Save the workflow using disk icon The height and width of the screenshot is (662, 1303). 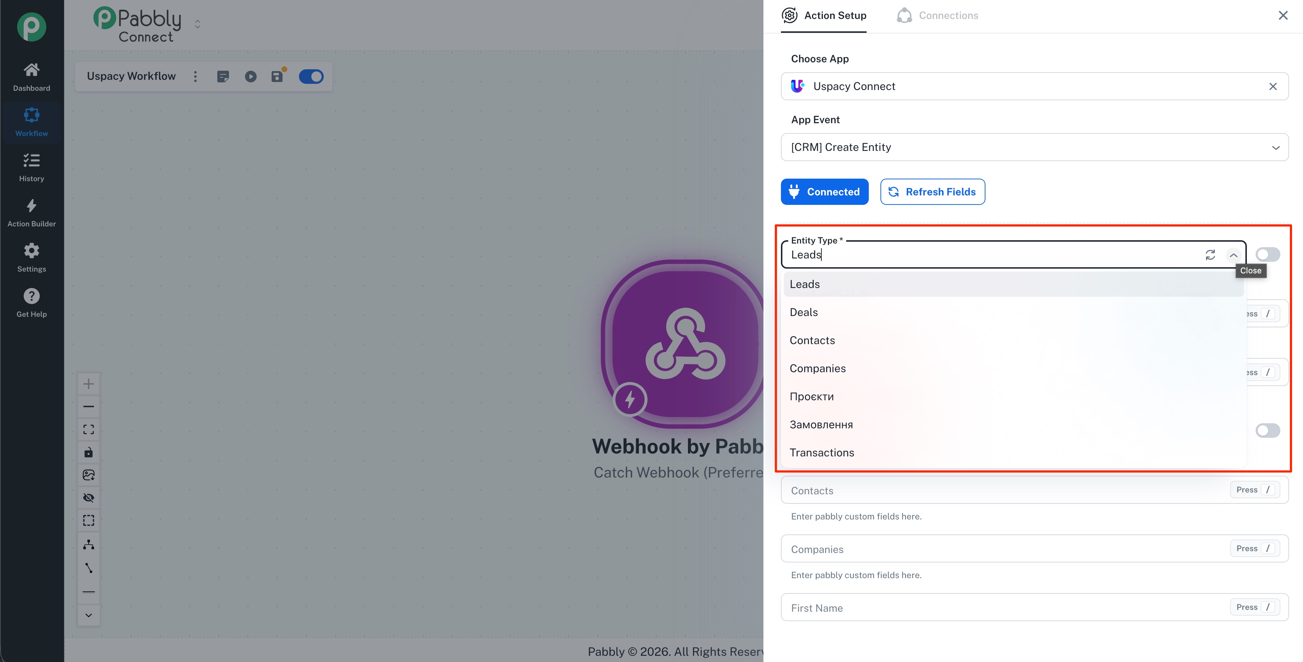(x=277, y=76)
